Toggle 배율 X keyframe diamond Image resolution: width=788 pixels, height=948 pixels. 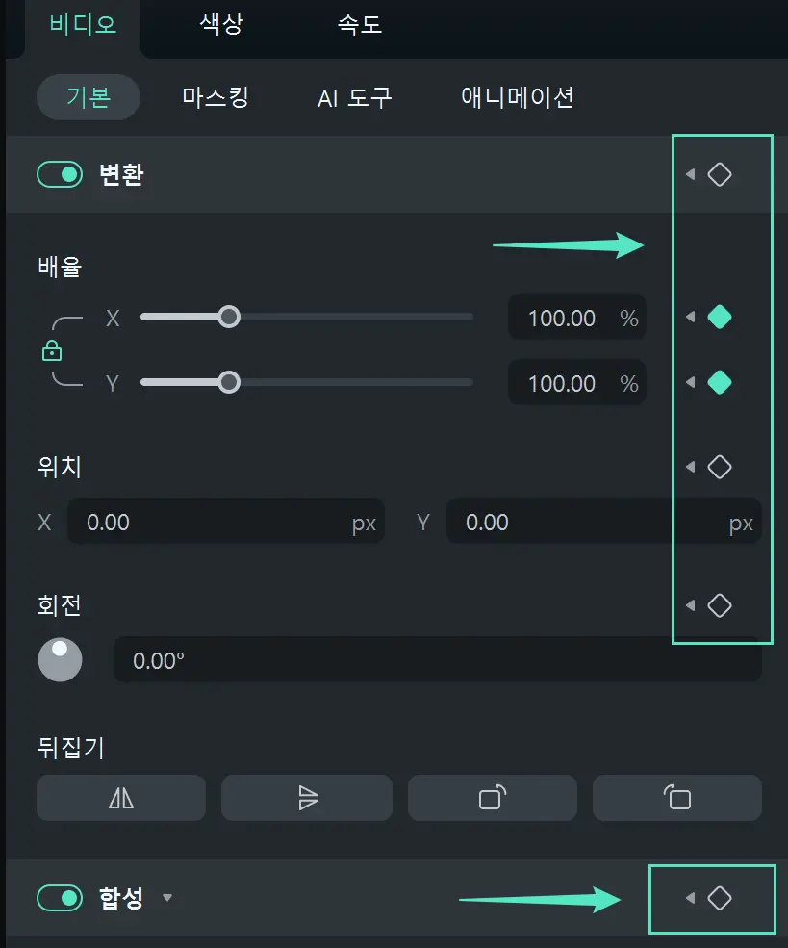719,317
